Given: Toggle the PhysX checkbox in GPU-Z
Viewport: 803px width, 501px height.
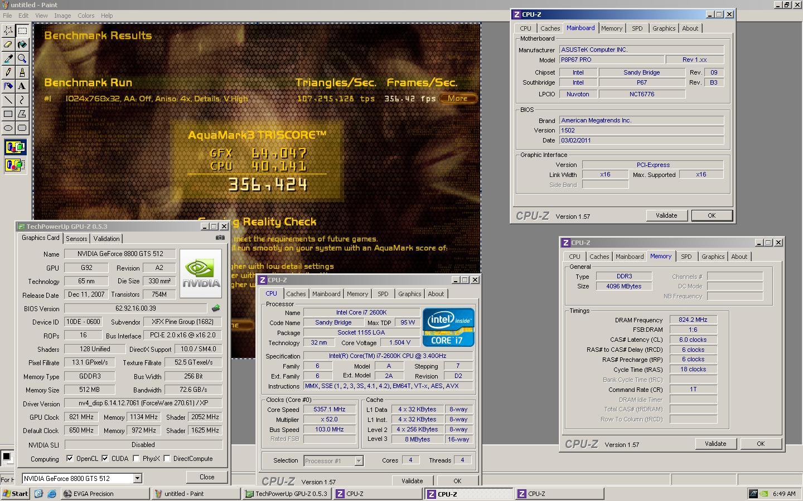Looking at the screenshot, I should click(136, 459).
